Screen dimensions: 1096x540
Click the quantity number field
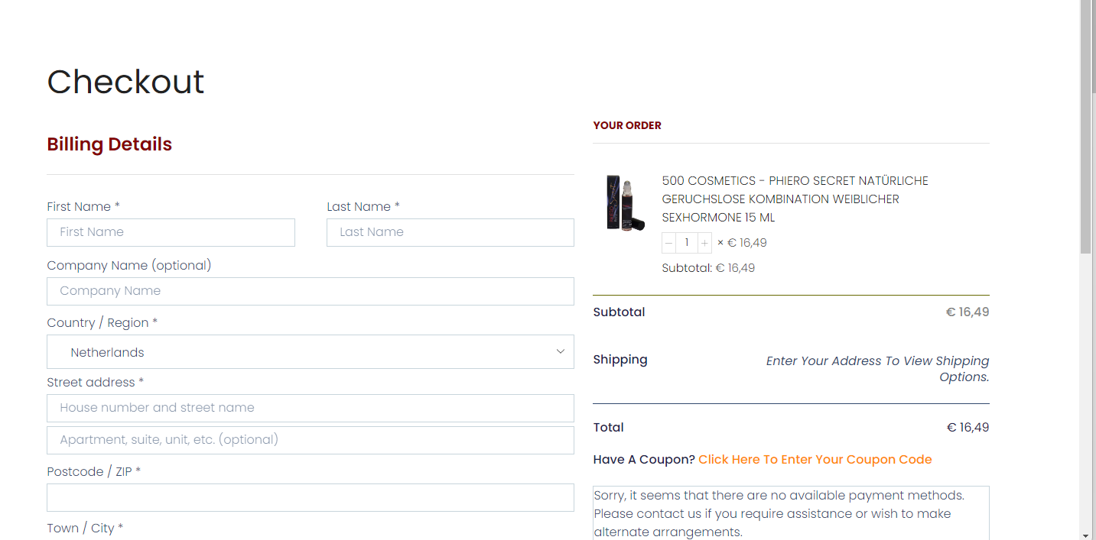click(687, 243)
